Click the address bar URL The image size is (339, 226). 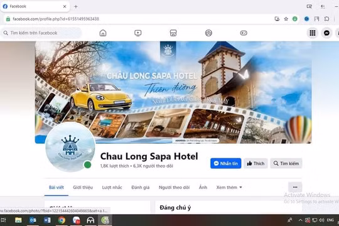point(56,19)
